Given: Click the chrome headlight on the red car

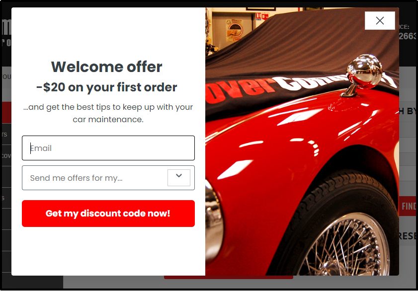Looking at the screenshot, I should [x=214, y=222].
